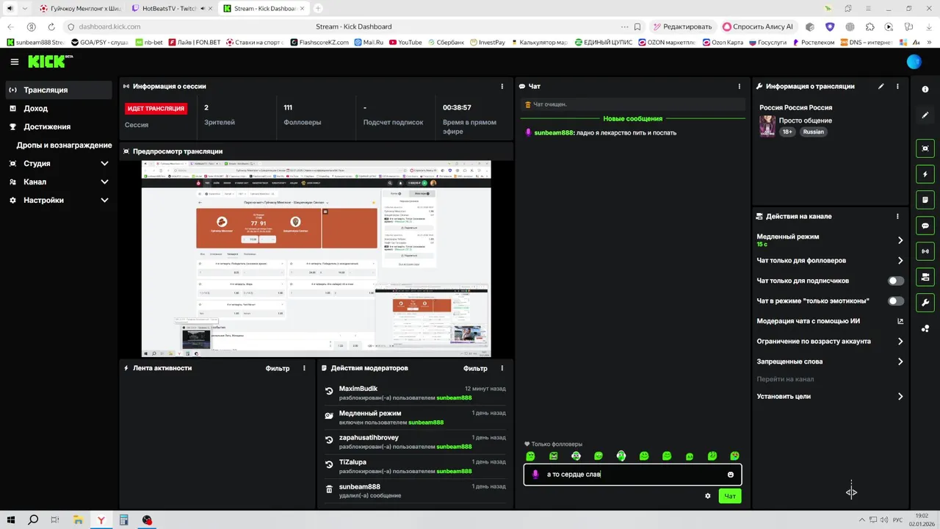Viewport: 940px width, 529px height.
Task: Open the Фильтр in moderator actions panel
Action: 475,368
